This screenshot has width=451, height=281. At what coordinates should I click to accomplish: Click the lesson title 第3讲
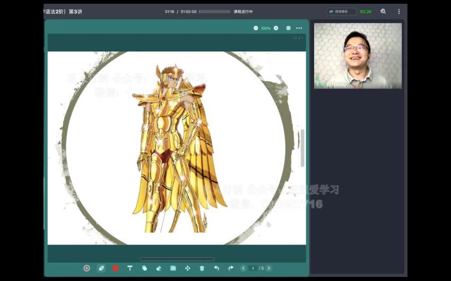75,12
